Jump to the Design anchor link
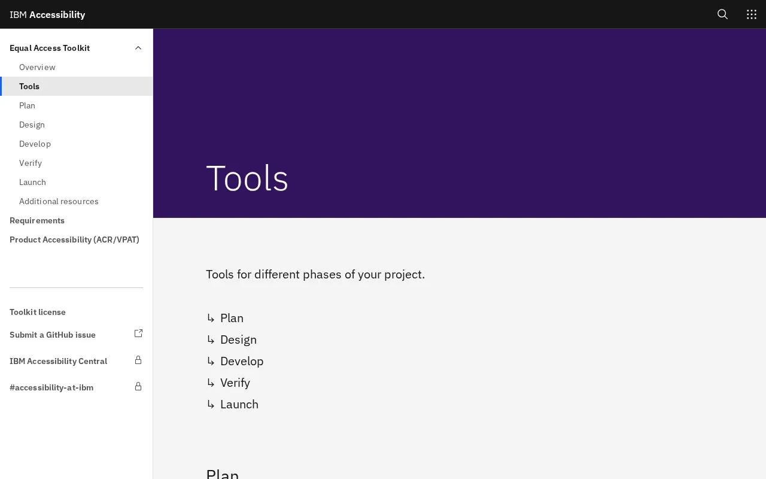766x479 pixels. pos(238,339)
